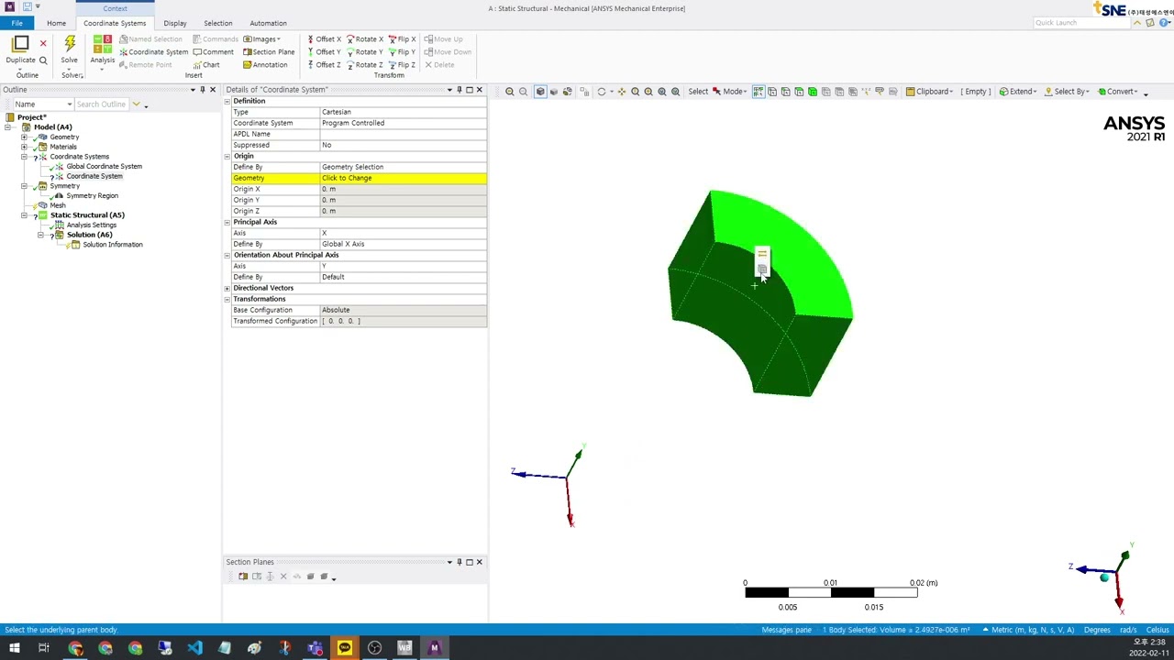Screen dimensions: 1174x660
Task: Pin the Details panel
Action: pyautogui.click(x=460, y=90)
